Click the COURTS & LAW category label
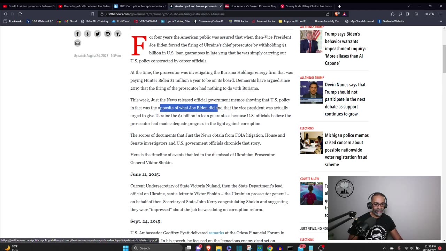 [x=309, y=179]
